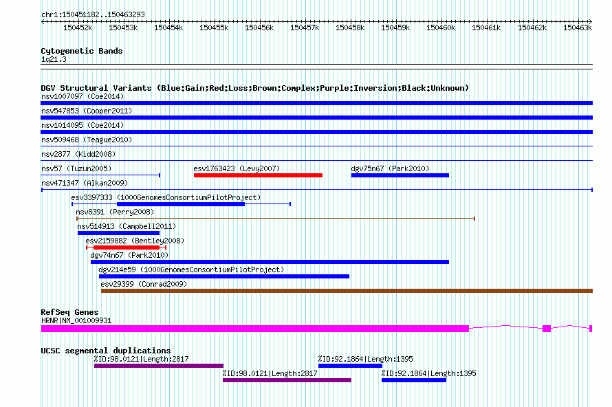Screen dimensions: 612x407
Task: Click the nsv1007097 (Coe2014) gain bar
Action: (316, 103)
